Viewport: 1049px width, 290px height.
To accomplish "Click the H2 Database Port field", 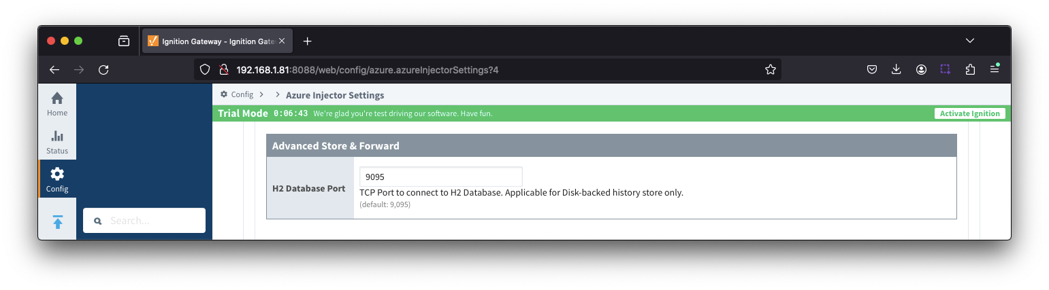I will tap(440, 177).
